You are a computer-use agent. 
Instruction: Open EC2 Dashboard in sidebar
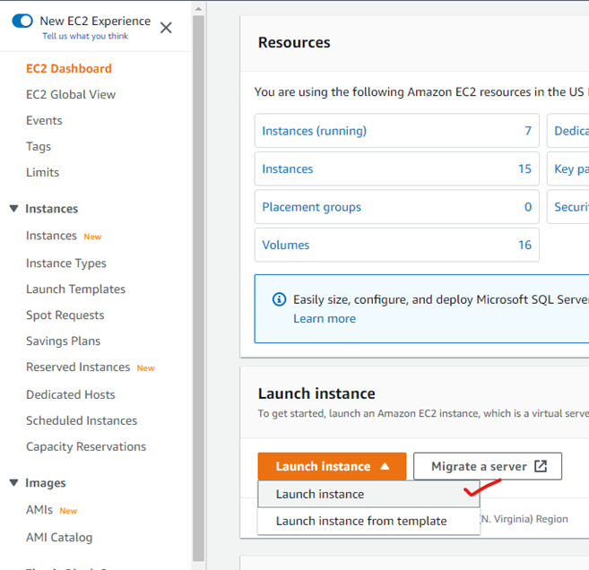tap(69, 68)
